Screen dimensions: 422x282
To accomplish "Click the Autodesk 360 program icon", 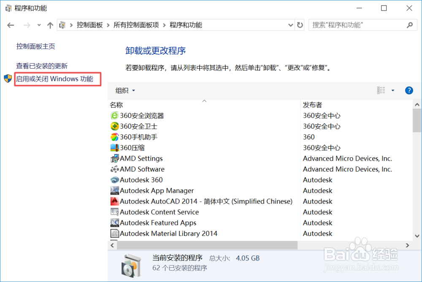I will pos(114,180).
